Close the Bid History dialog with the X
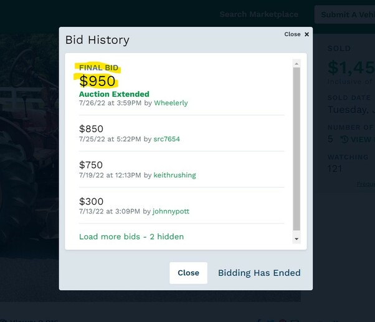The width and height of the screenshot is (375, 322). coord(306,34)
